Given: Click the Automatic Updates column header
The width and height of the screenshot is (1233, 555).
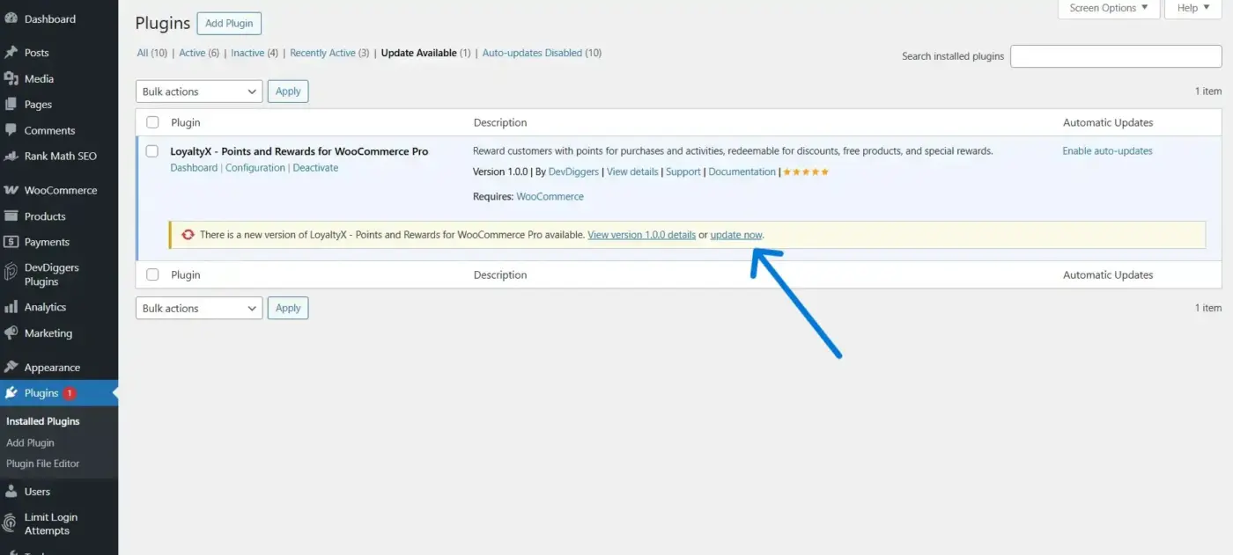Looking at the screenshot, I should 1108,122.
